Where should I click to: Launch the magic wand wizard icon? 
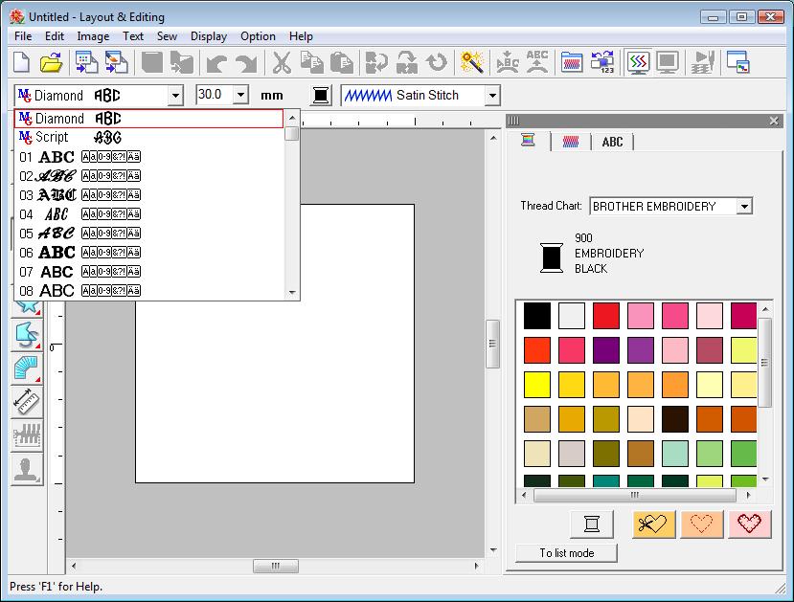(471, 62)
